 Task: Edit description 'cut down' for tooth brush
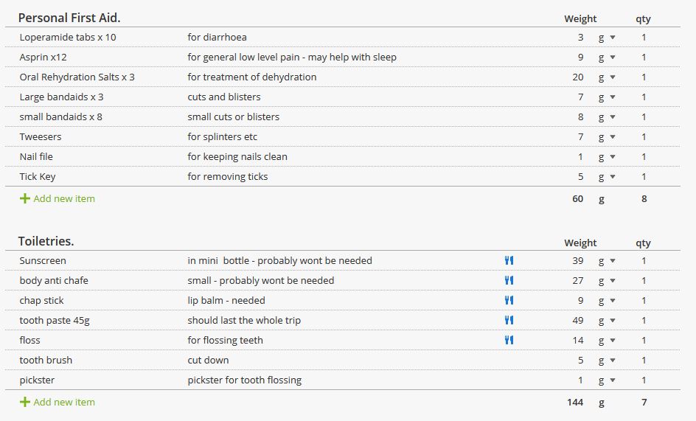pyautogui.click(x=208, y=360)
